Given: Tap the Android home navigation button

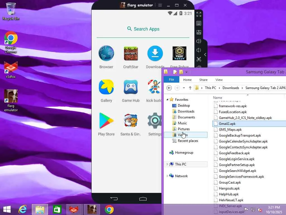Looking at the screenshot, I should (143, 199).
